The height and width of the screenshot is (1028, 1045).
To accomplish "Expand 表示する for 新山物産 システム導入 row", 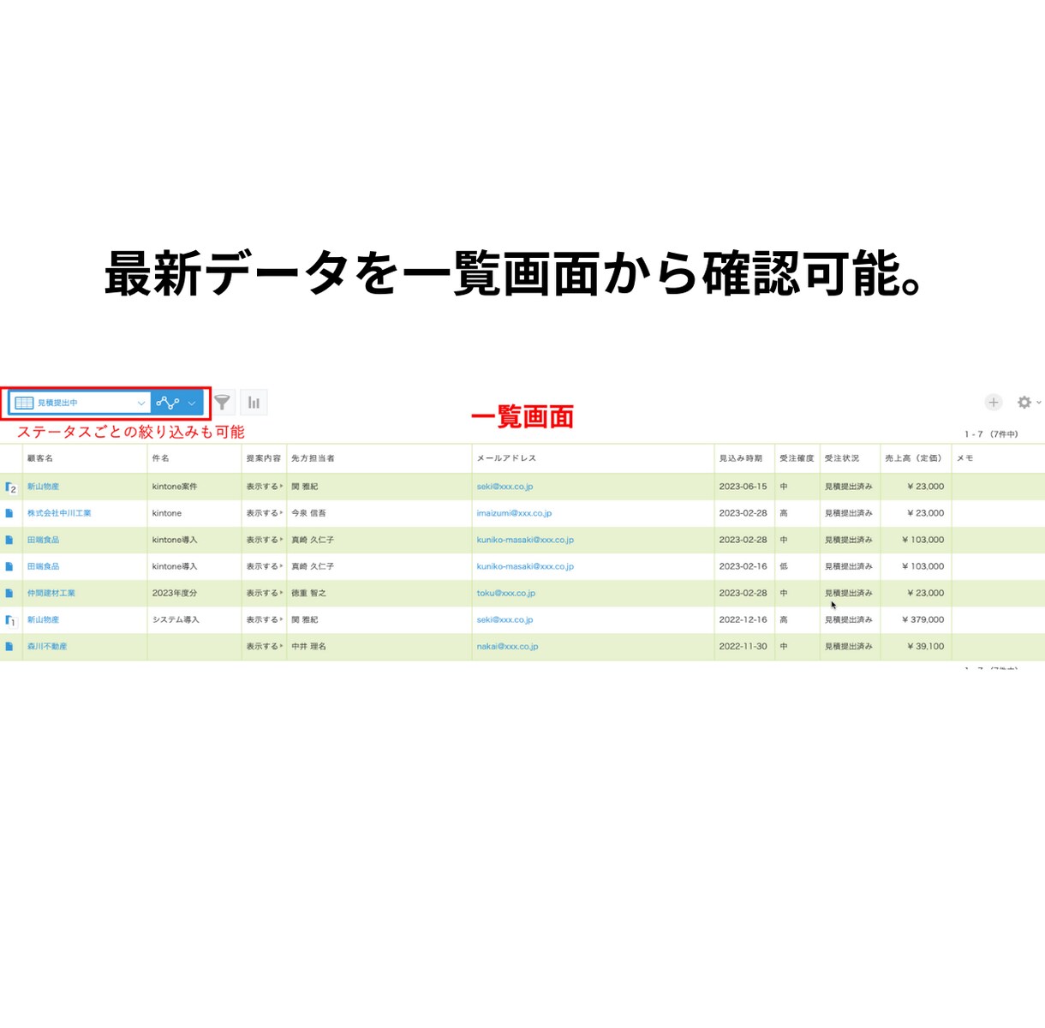I will [265, 619].
